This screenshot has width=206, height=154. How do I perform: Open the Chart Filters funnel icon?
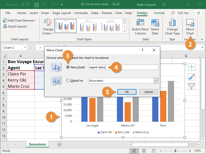[191, 86]
